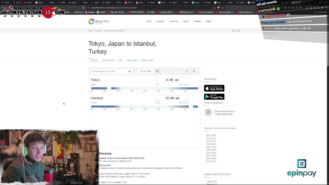Open Savvy Time Converter at Google Chrome Store
This screenshot has height=185, width=329.
coord(225,113)
